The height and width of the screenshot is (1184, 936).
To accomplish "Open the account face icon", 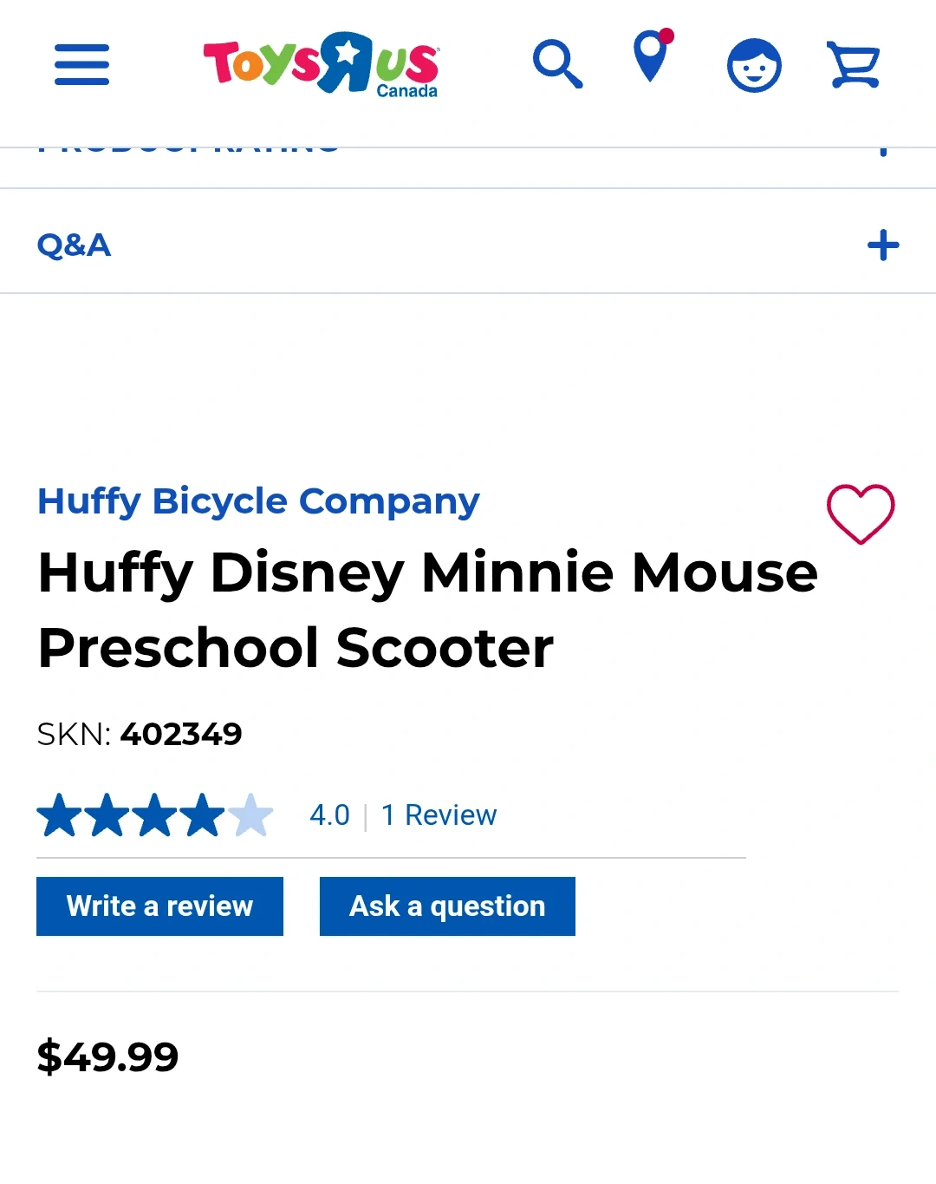I will point(754,65).
